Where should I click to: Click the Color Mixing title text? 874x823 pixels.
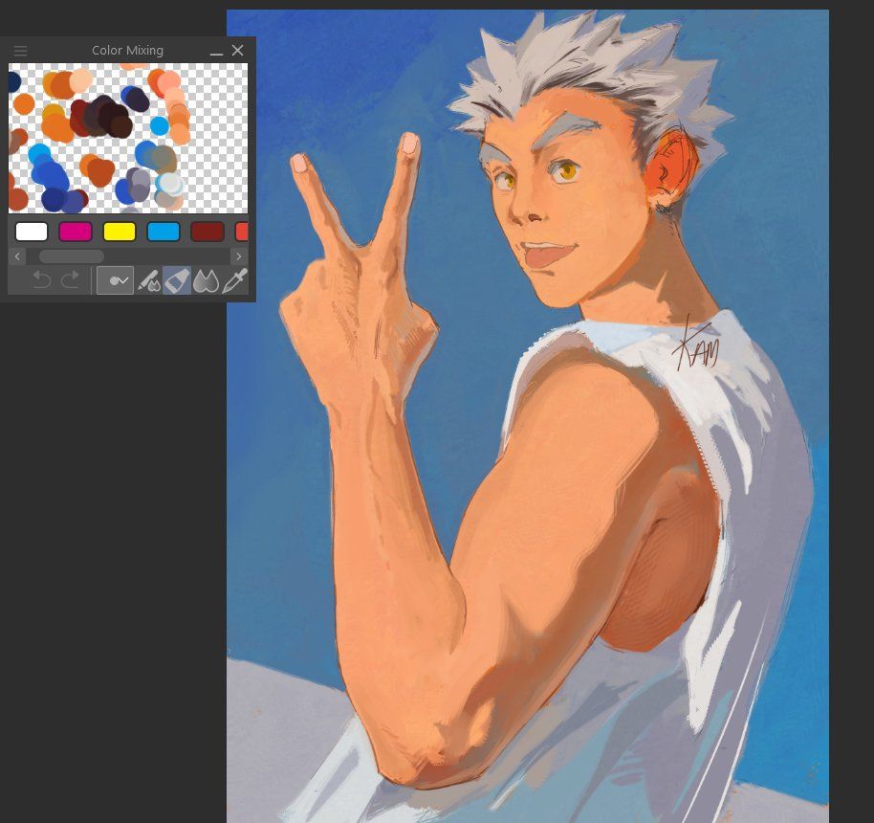pos(127,50)
